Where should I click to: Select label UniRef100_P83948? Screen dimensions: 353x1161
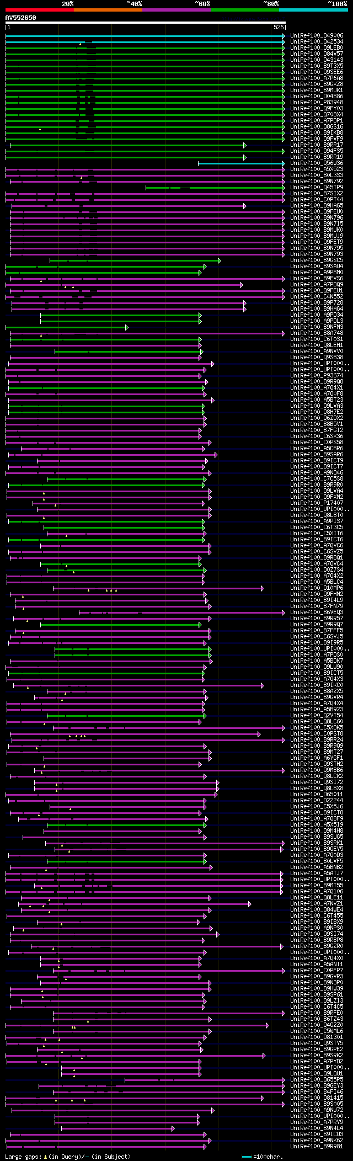[x=317, y=103]
